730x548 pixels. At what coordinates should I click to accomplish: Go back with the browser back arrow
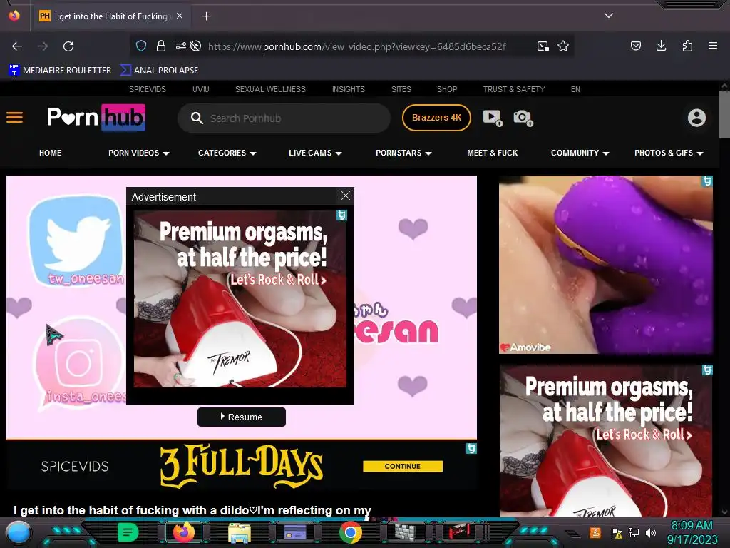tap(17, 46)
